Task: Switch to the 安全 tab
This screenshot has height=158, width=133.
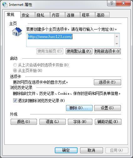Action: click(28, 15)
